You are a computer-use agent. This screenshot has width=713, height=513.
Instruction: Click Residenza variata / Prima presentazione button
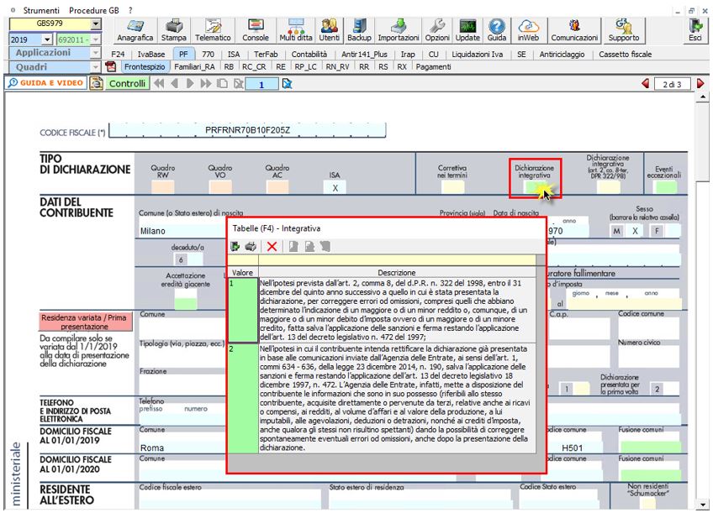point(83,322)
